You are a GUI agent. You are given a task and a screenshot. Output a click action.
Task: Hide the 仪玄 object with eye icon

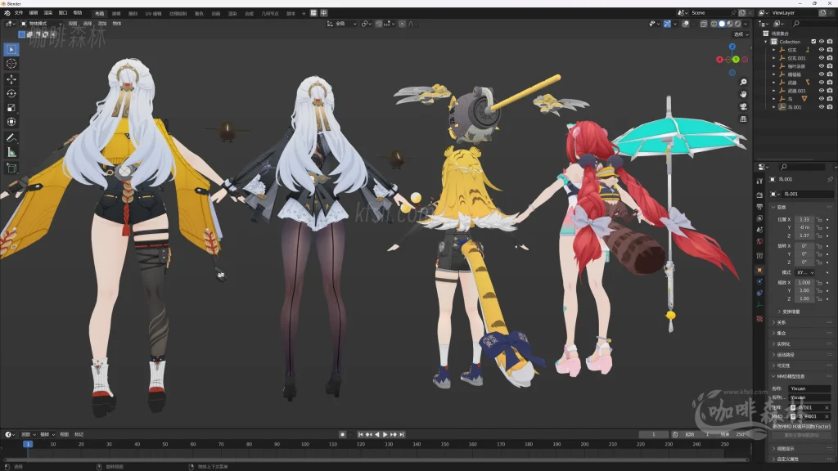click(x=822, y=50)
